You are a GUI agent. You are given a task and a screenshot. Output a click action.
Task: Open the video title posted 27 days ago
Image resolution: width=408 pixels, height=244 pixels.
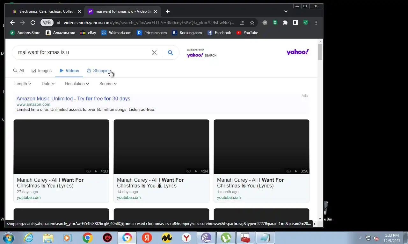click(x=50, y=183)
